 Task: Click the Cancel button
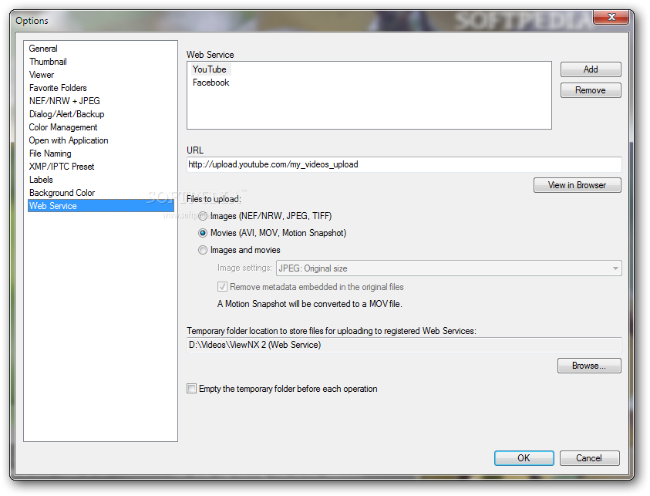point(590,458)
